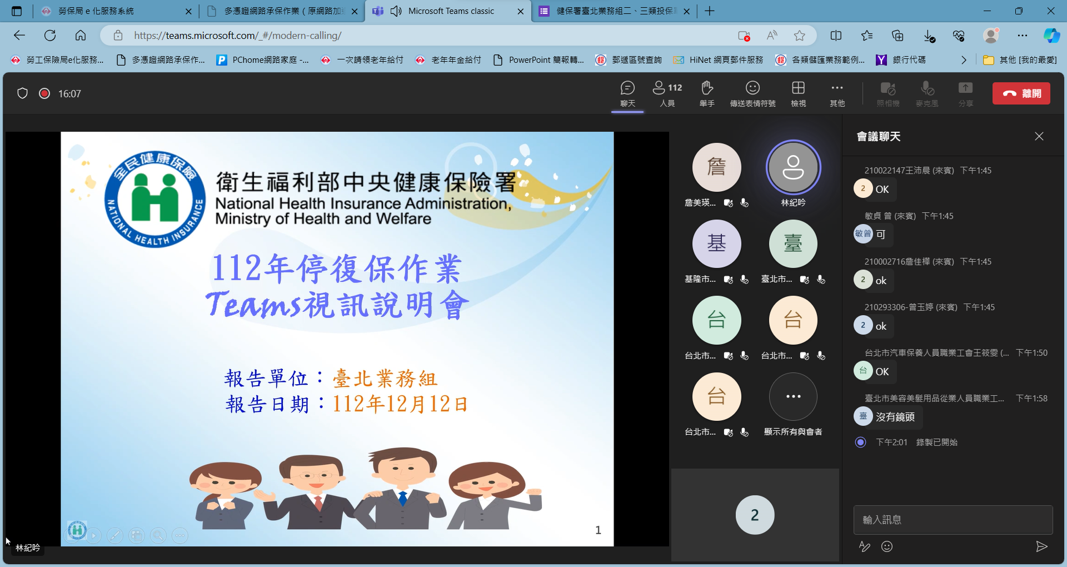1067x567 pixels.
Task: Open the PChome網路家庭 bookmark
Action: (x=263, y=60)
